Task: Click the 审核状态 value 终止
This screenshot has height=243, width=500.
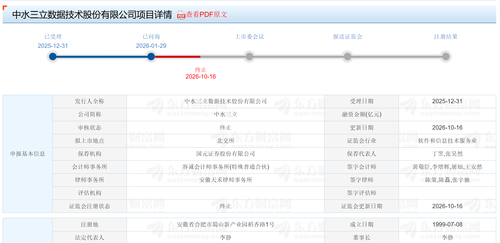Action: click(226, 128)
